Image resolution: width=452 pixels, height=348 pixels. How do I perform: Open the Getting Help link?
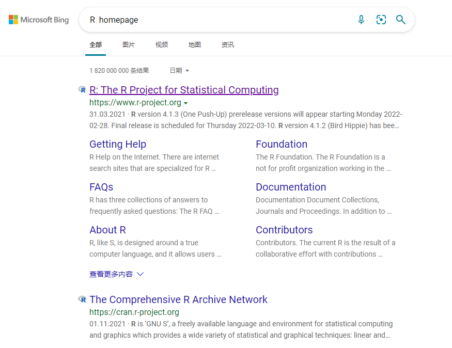[118, 144]
